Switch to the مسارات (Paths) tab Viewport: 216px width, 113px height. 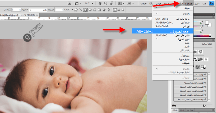(190, 110)
